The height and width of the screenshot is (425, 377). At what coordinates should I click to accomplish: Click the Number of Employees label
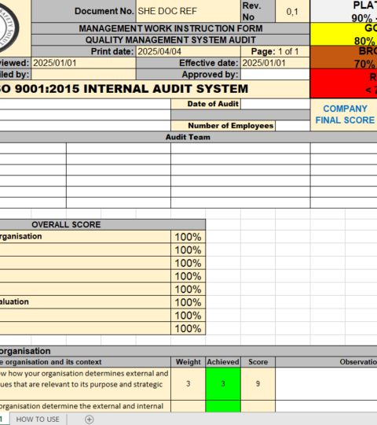[223, 126]
